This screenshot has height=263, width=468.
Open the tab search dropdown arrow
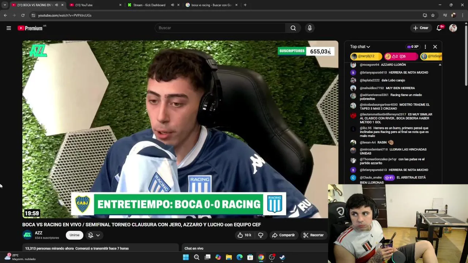pyautogui.click(x=5, y=5)
